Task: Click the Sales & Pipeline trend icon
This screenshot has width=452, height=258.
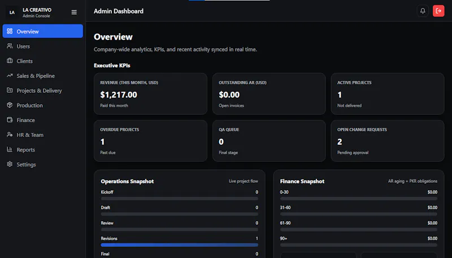Action: (x=10, y=76)
